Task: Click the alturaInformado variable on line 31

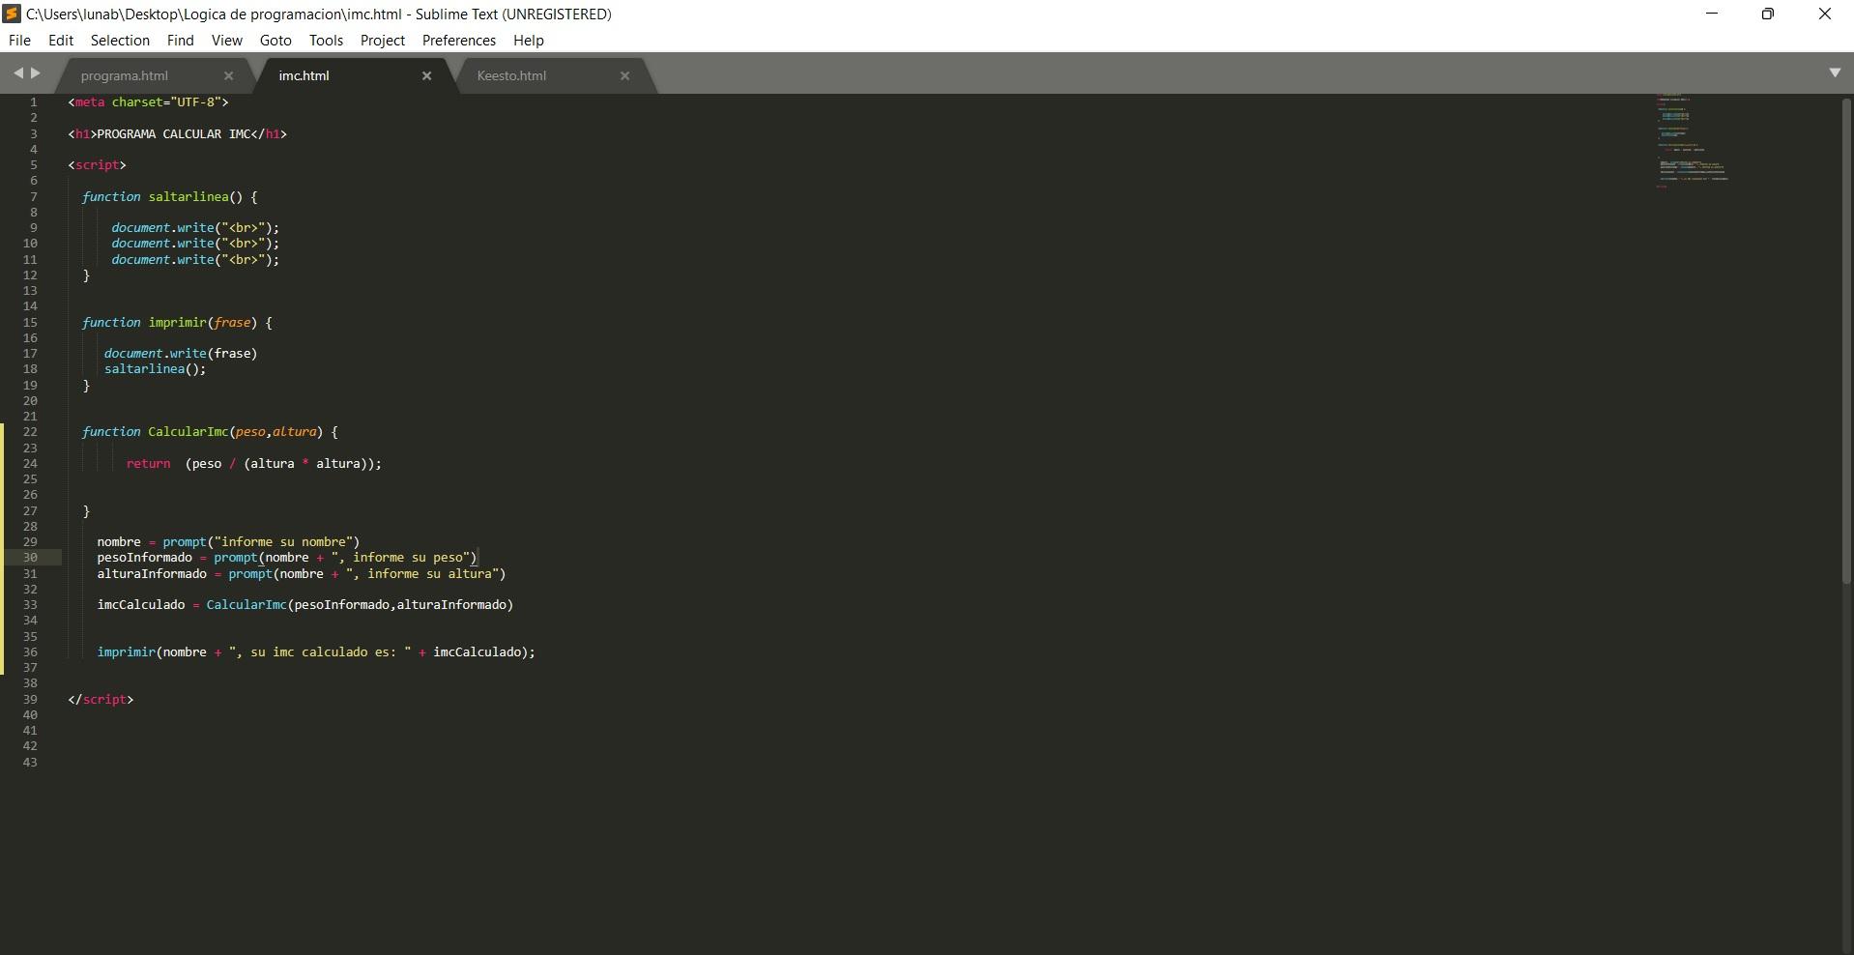Action: [x=152, y=574]
